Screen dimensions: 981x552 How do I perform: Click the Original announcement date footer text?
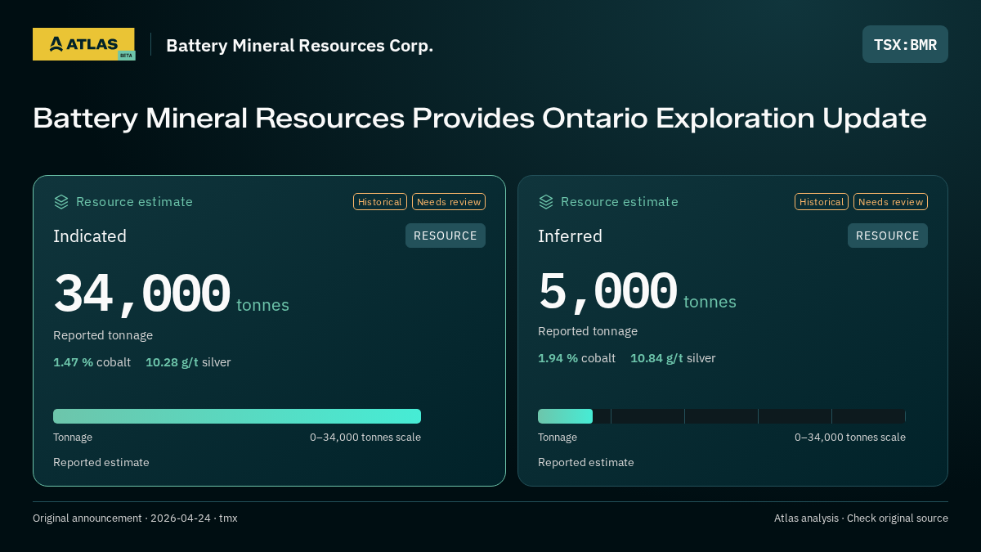click(135, 518)
